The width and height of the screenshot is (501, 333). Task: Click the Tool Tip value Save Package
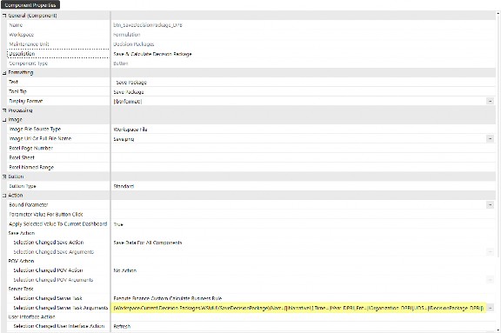point(129,92)
